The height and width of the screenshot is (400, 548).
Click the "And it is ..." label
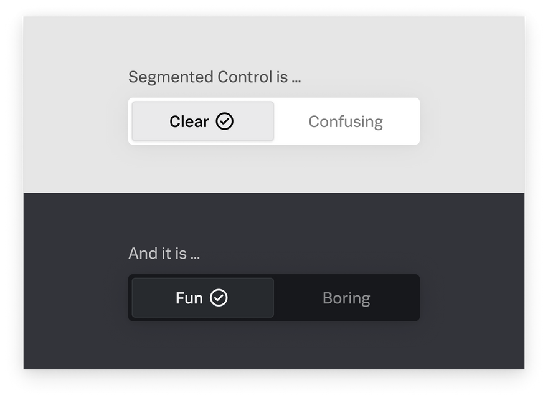164,254
